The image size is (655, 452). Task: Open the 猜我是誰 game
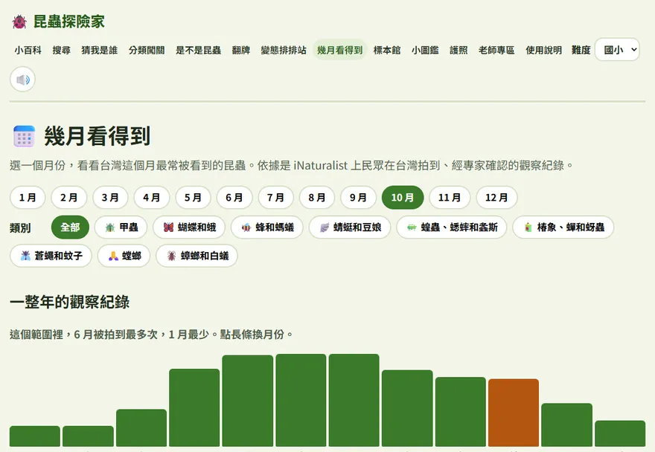pos(100,50)
